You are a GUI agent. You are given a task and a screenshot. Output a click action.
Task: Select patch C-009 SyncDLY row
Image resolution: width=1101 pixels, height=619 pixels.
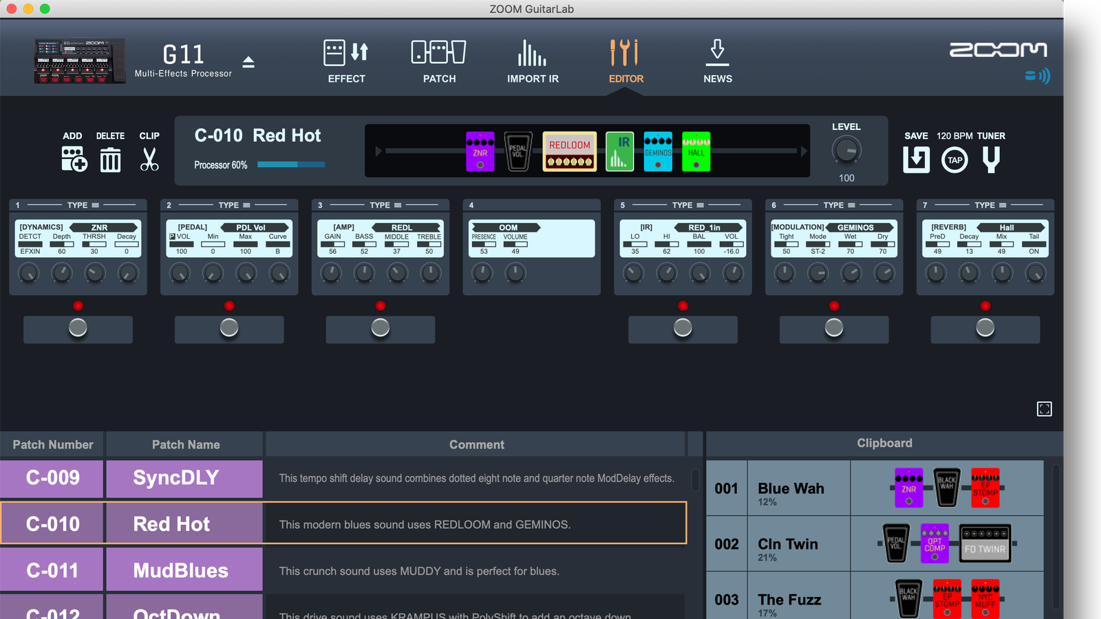343,478
